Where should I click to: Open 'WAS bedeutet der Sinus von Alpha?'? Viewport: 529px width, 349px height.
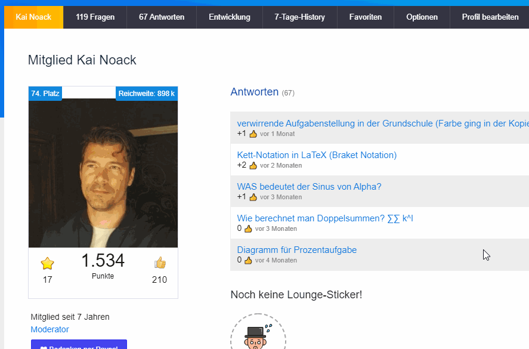point(309,187)
